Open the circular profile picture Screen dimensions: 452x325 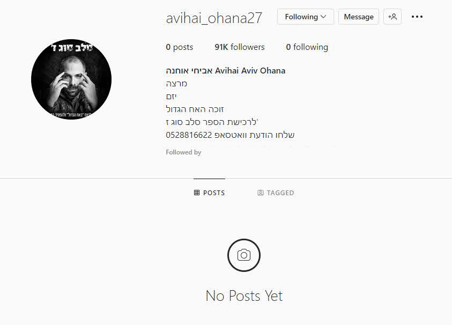pyautogui.click(x=71, y=79)
